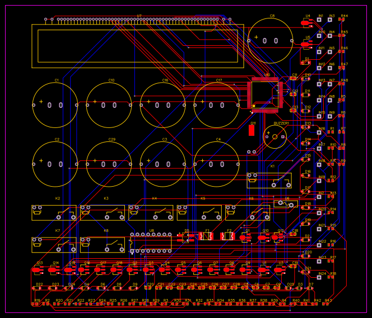Select fuse F2 component

[227, 236]
